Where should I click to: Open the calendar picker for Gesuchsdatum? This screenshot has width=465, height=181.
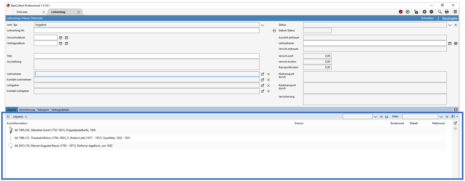coord(61,38)
